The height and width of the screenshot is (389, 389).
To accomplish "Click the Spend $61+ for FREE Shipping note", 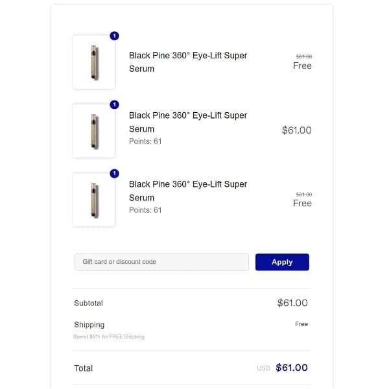I will click(109, 337).
